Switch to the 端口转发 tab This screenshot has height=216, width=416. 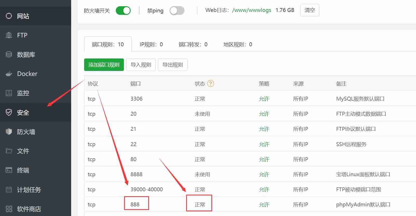(193, 44)
